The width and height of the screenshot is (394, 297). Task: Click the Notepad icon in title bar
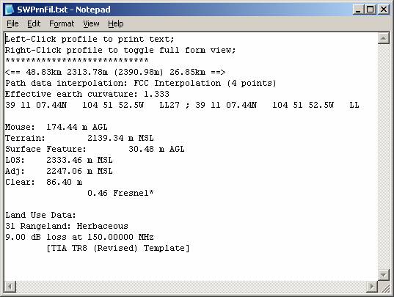click(10, 10)
